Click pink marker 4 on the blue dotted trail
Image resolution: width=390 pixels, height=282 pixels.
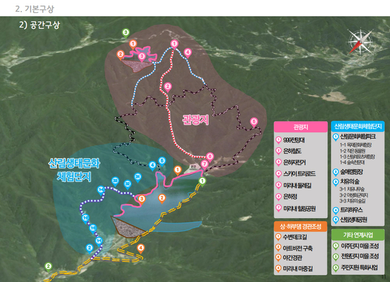(187, 52)
